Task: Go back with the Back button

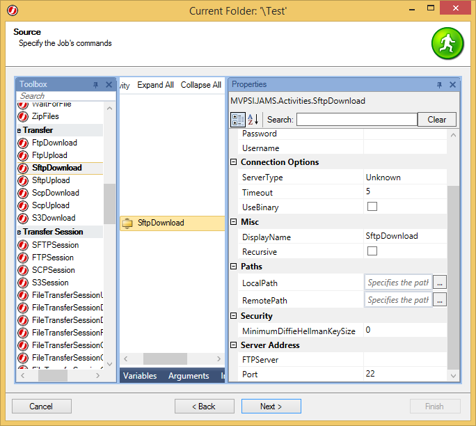Action: pyautogui.click(x=205, y=407)
